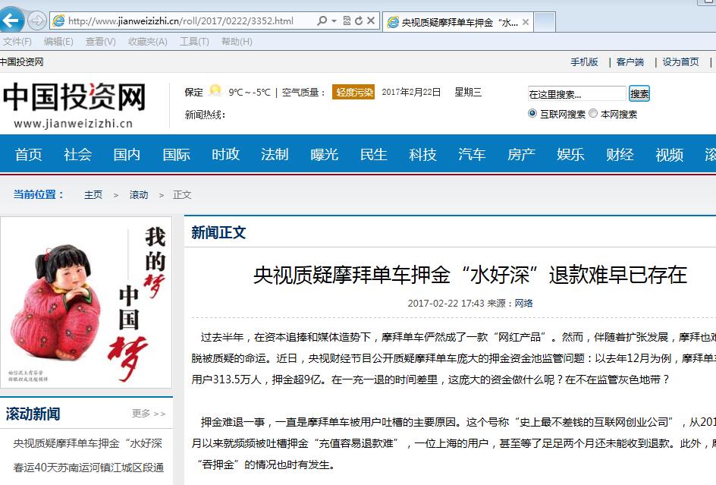Open the 科技 section
716x485 pixels.
(422, 155)
